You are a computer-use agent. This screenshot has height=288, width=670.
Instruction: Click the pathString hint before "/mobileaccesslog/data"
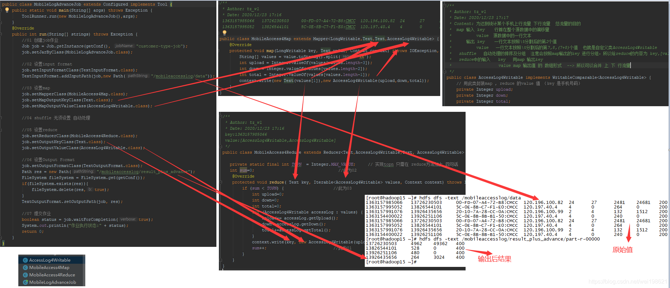(138, 76)
